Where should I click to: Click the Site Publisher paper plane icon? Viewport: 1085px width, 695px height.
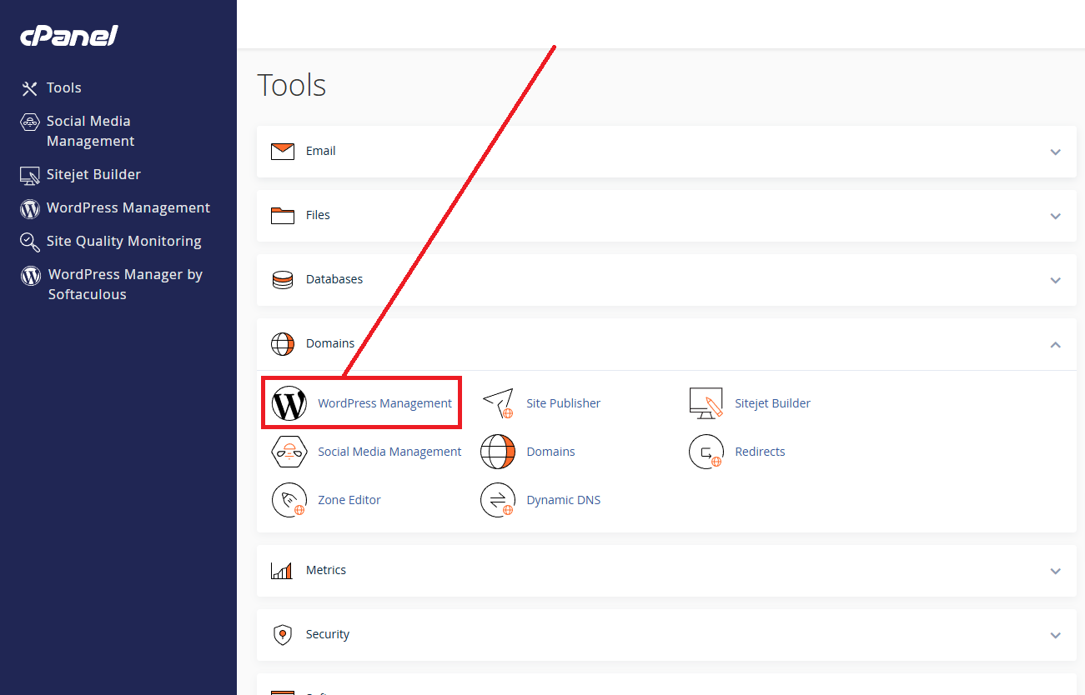[x=498, y=403]
